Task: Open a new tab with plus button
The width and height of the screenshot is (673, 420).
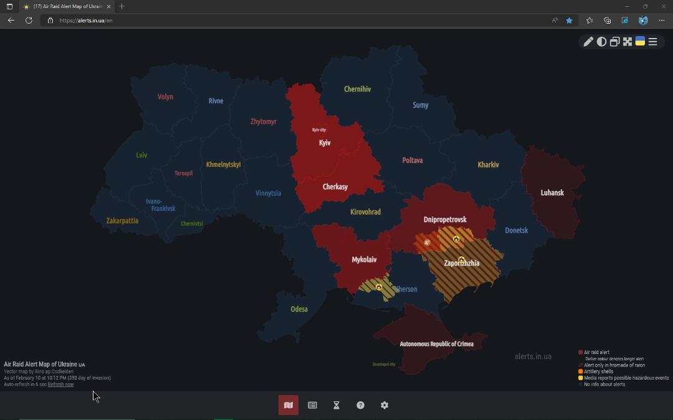Action: click(x=122, y=6)
